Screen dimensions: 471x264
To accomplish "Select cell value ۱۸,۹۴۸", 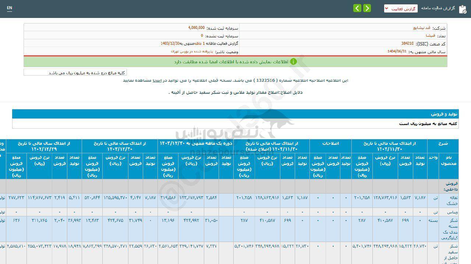I will [74, 246].
